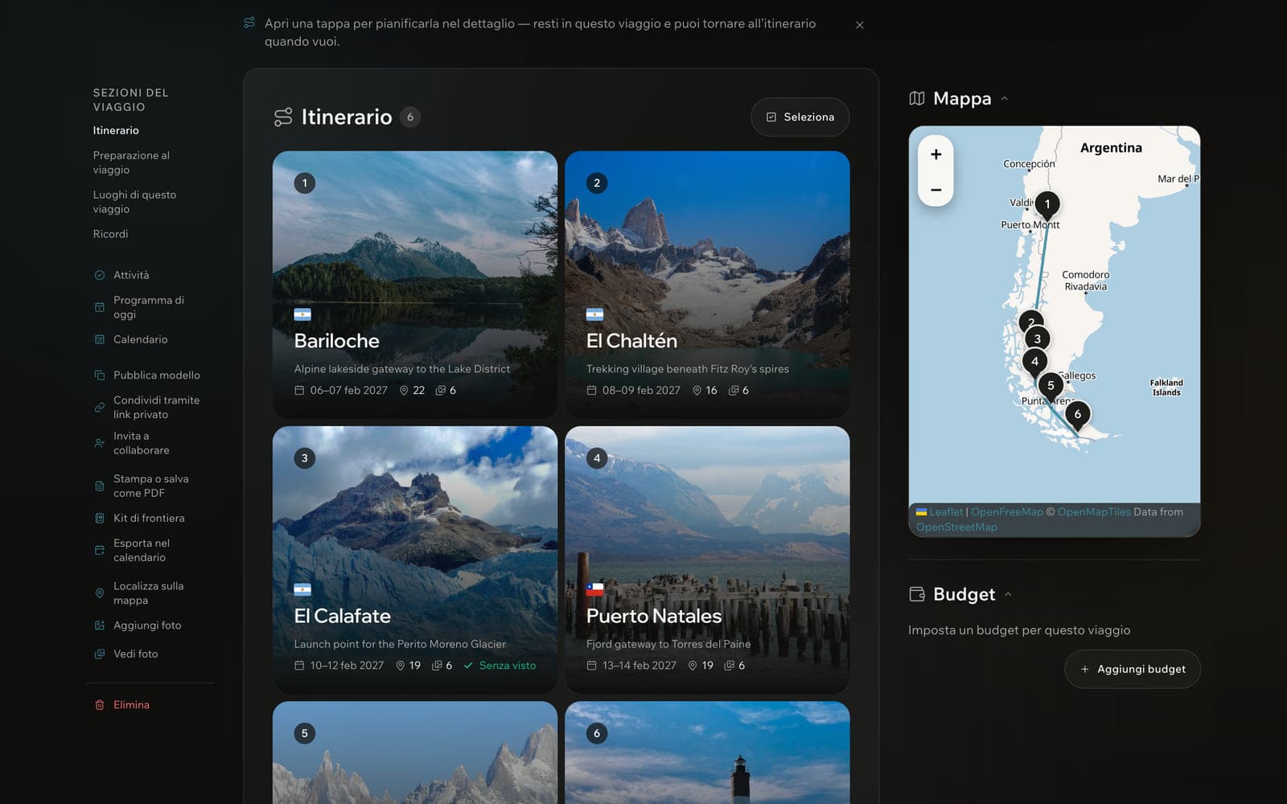Viewport: 1287px width, 804px height.
Task: Open the Attività menu item
Action: coord(131,275)
